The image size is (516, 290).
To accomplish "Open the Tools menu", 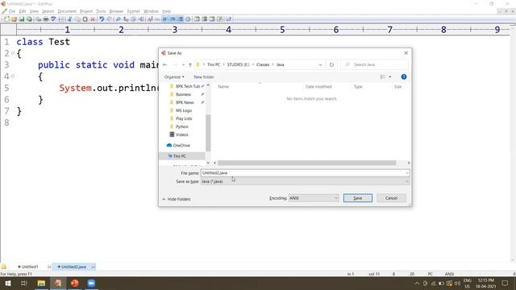I will [x=101, y=11].
